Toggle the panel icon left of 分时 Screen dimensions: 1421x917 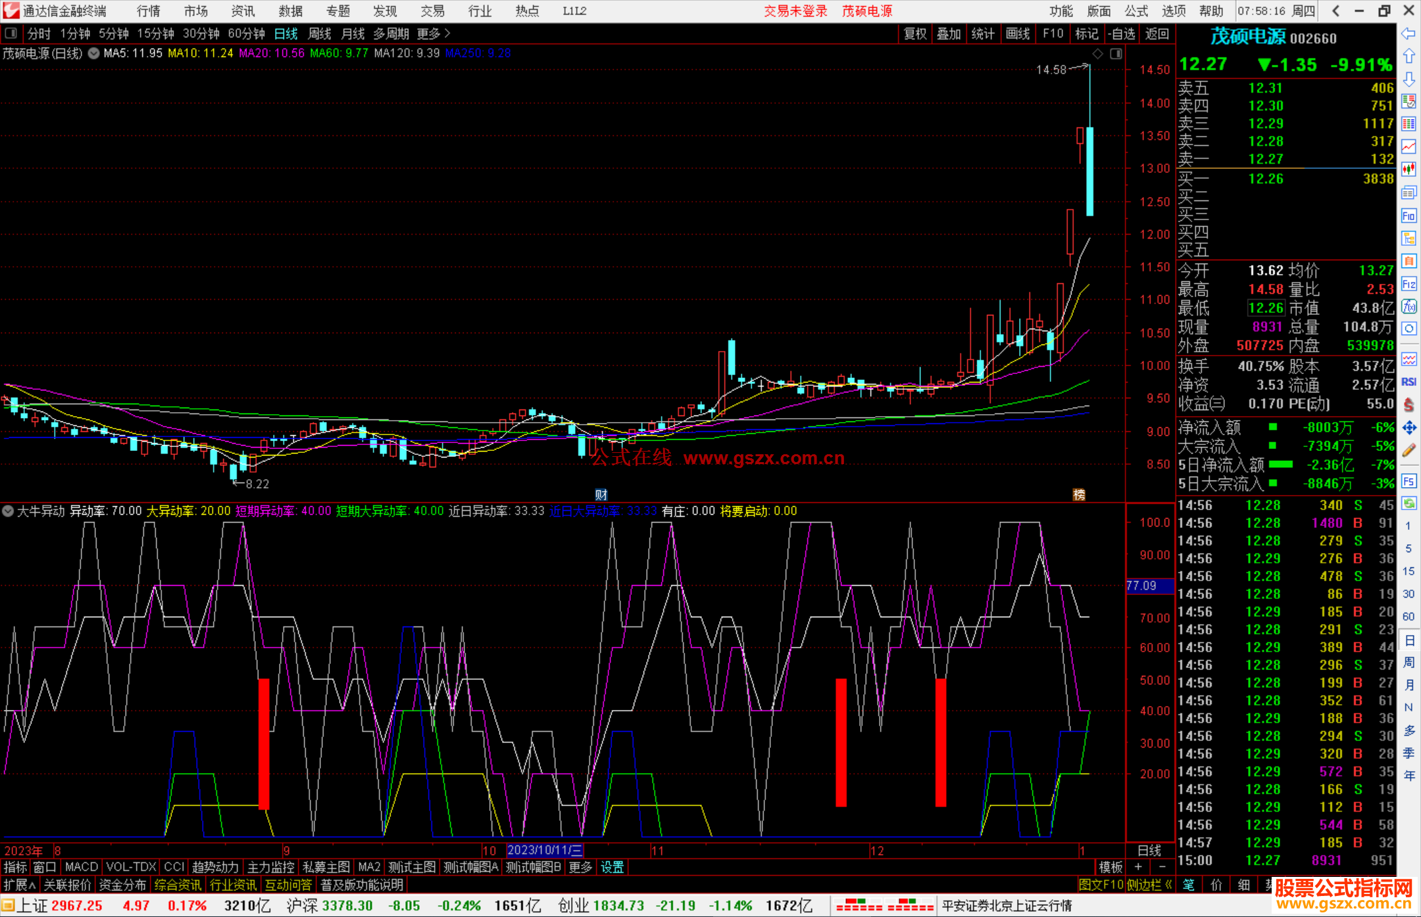[11, 33]
